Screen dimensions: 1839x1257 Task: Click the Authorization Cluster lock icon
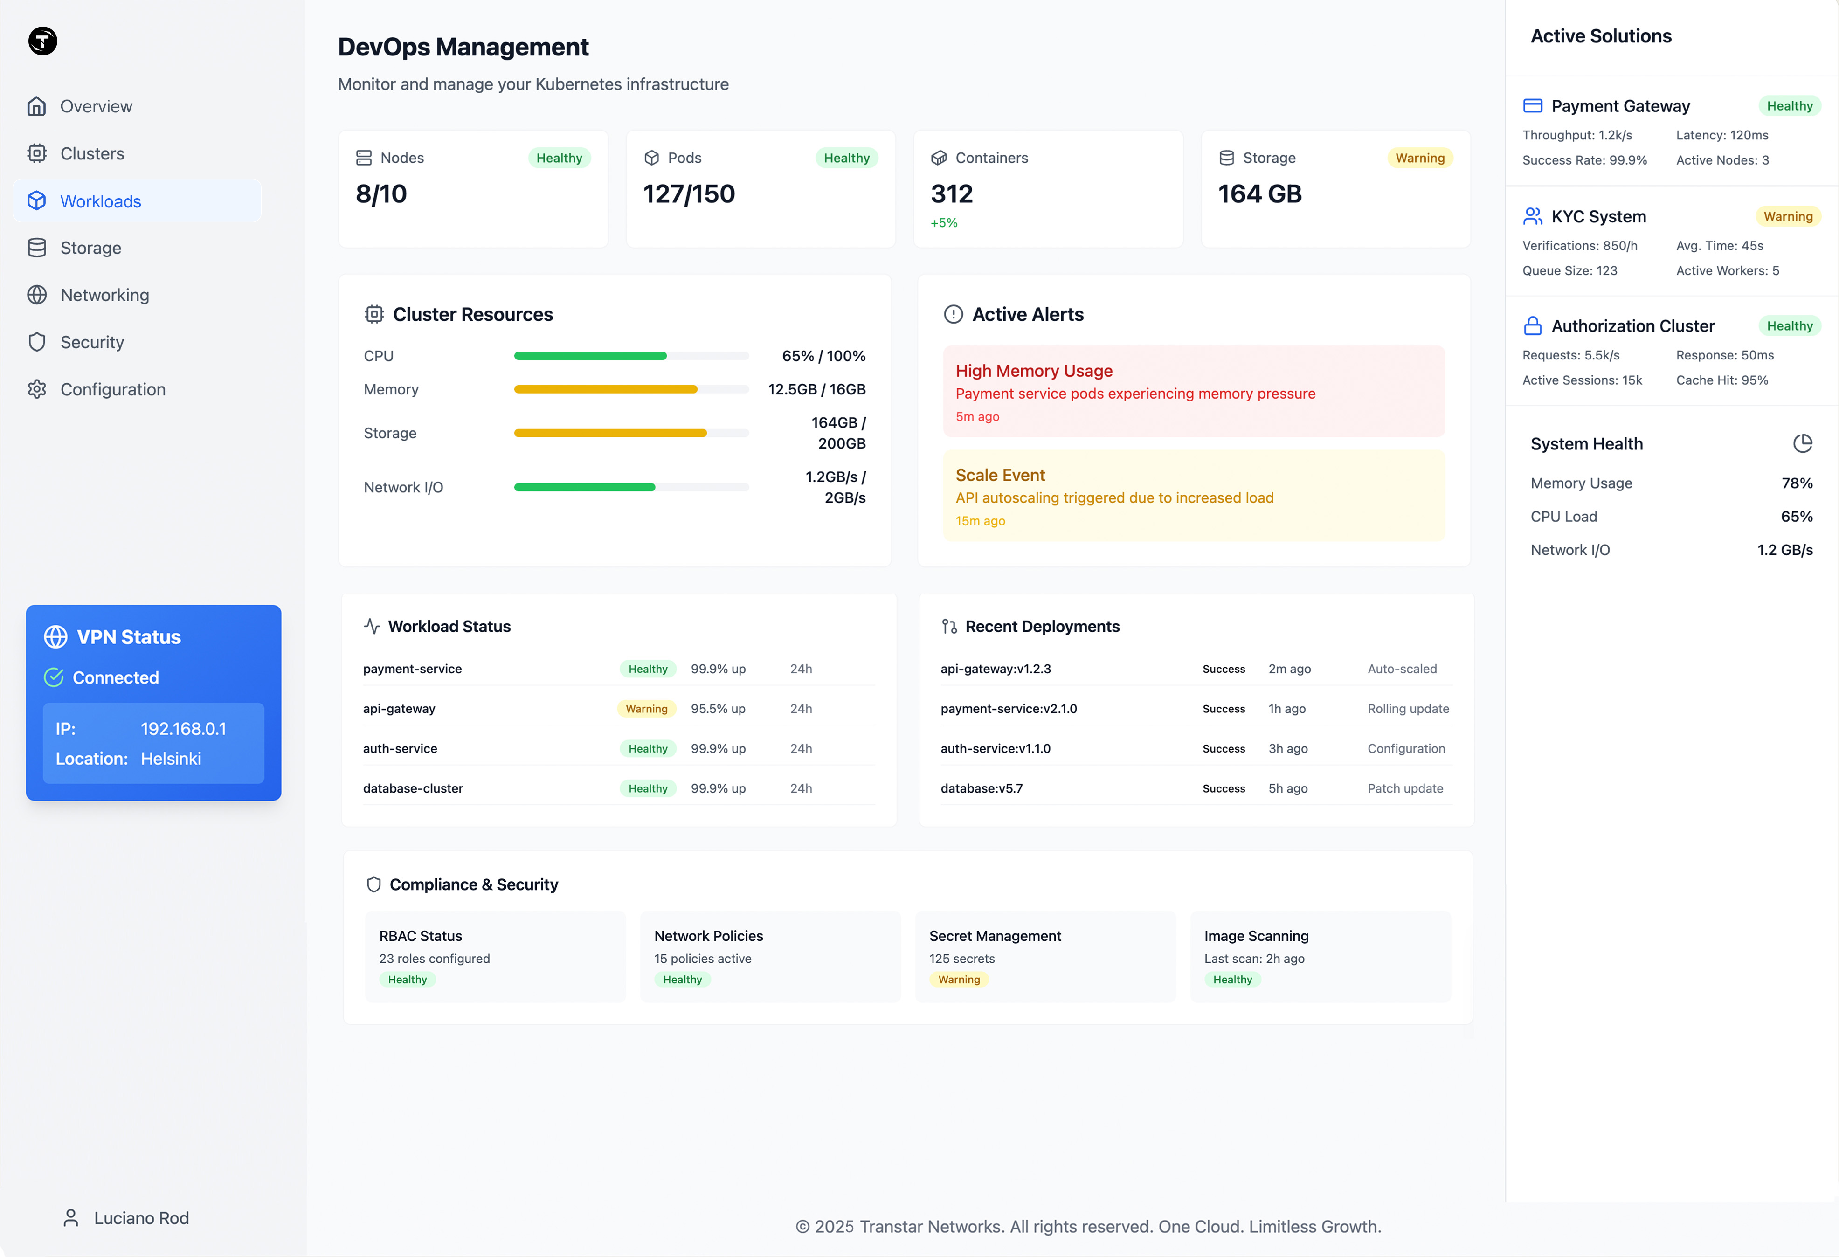click(x=1534, y=325)
